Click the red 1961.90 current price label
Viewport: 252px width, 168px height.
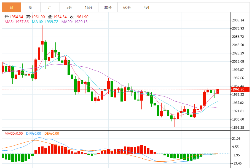click(240, 89)
